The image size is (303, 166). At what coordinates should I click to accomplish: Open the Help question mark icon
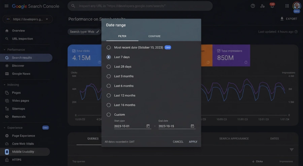pyautogui.click(x=253, y=6)
